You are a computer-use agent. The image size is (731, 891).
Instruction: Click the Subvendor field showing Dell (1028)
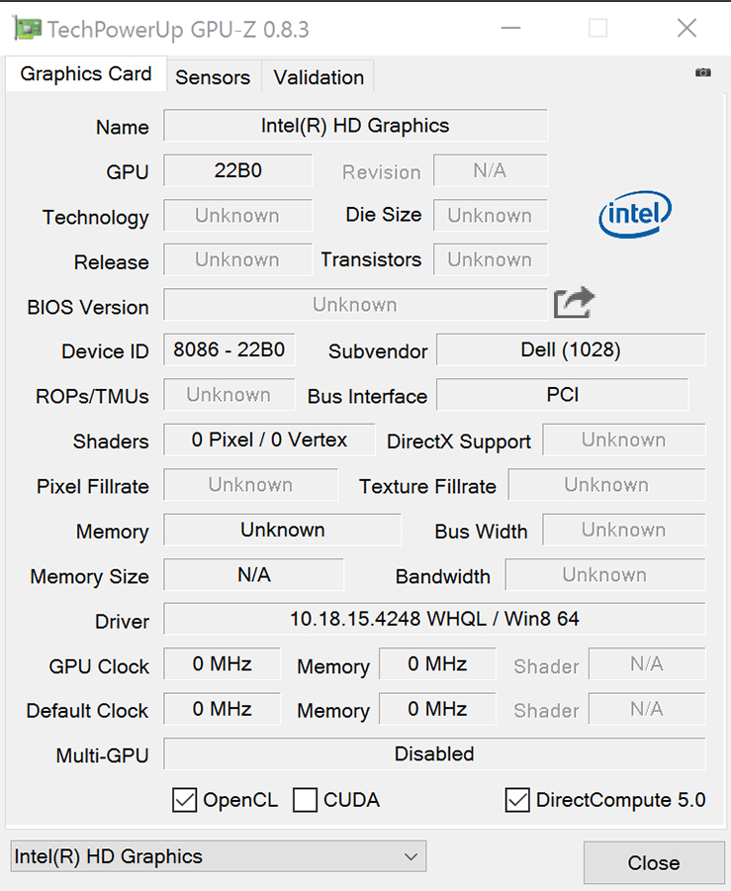point(571,349)
